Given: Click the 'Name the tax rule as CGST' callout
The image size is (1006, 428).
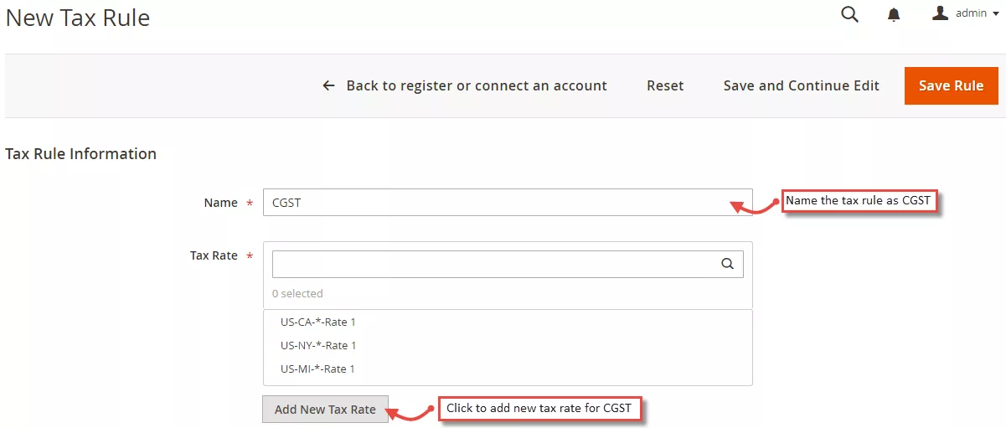Looking at the screenshot, I should tap(859, 201).
